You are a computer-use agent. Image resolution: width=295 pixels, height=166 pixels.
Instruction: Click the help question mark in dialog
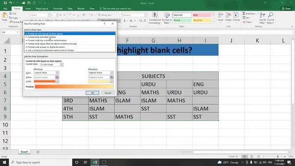pyautogui.click(x=105, y=24)
